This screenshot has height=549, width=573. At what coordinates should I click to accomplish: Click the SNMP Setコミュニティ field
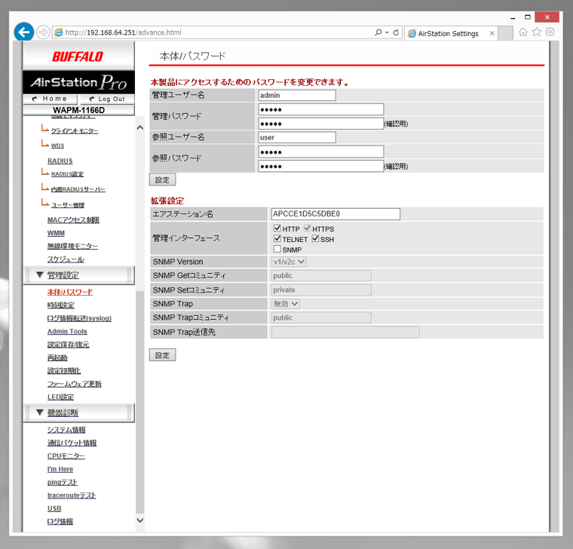pos(321,290)
